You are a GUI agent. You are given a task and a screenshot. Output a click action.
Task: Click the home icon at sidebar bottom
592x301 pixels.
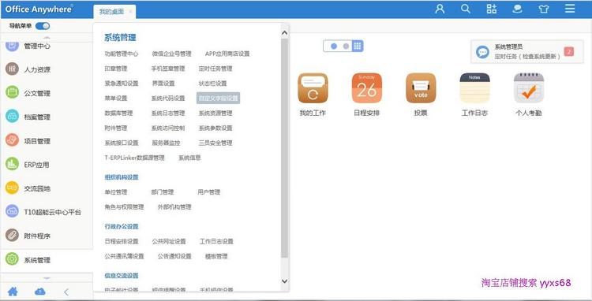pos(13,292)
